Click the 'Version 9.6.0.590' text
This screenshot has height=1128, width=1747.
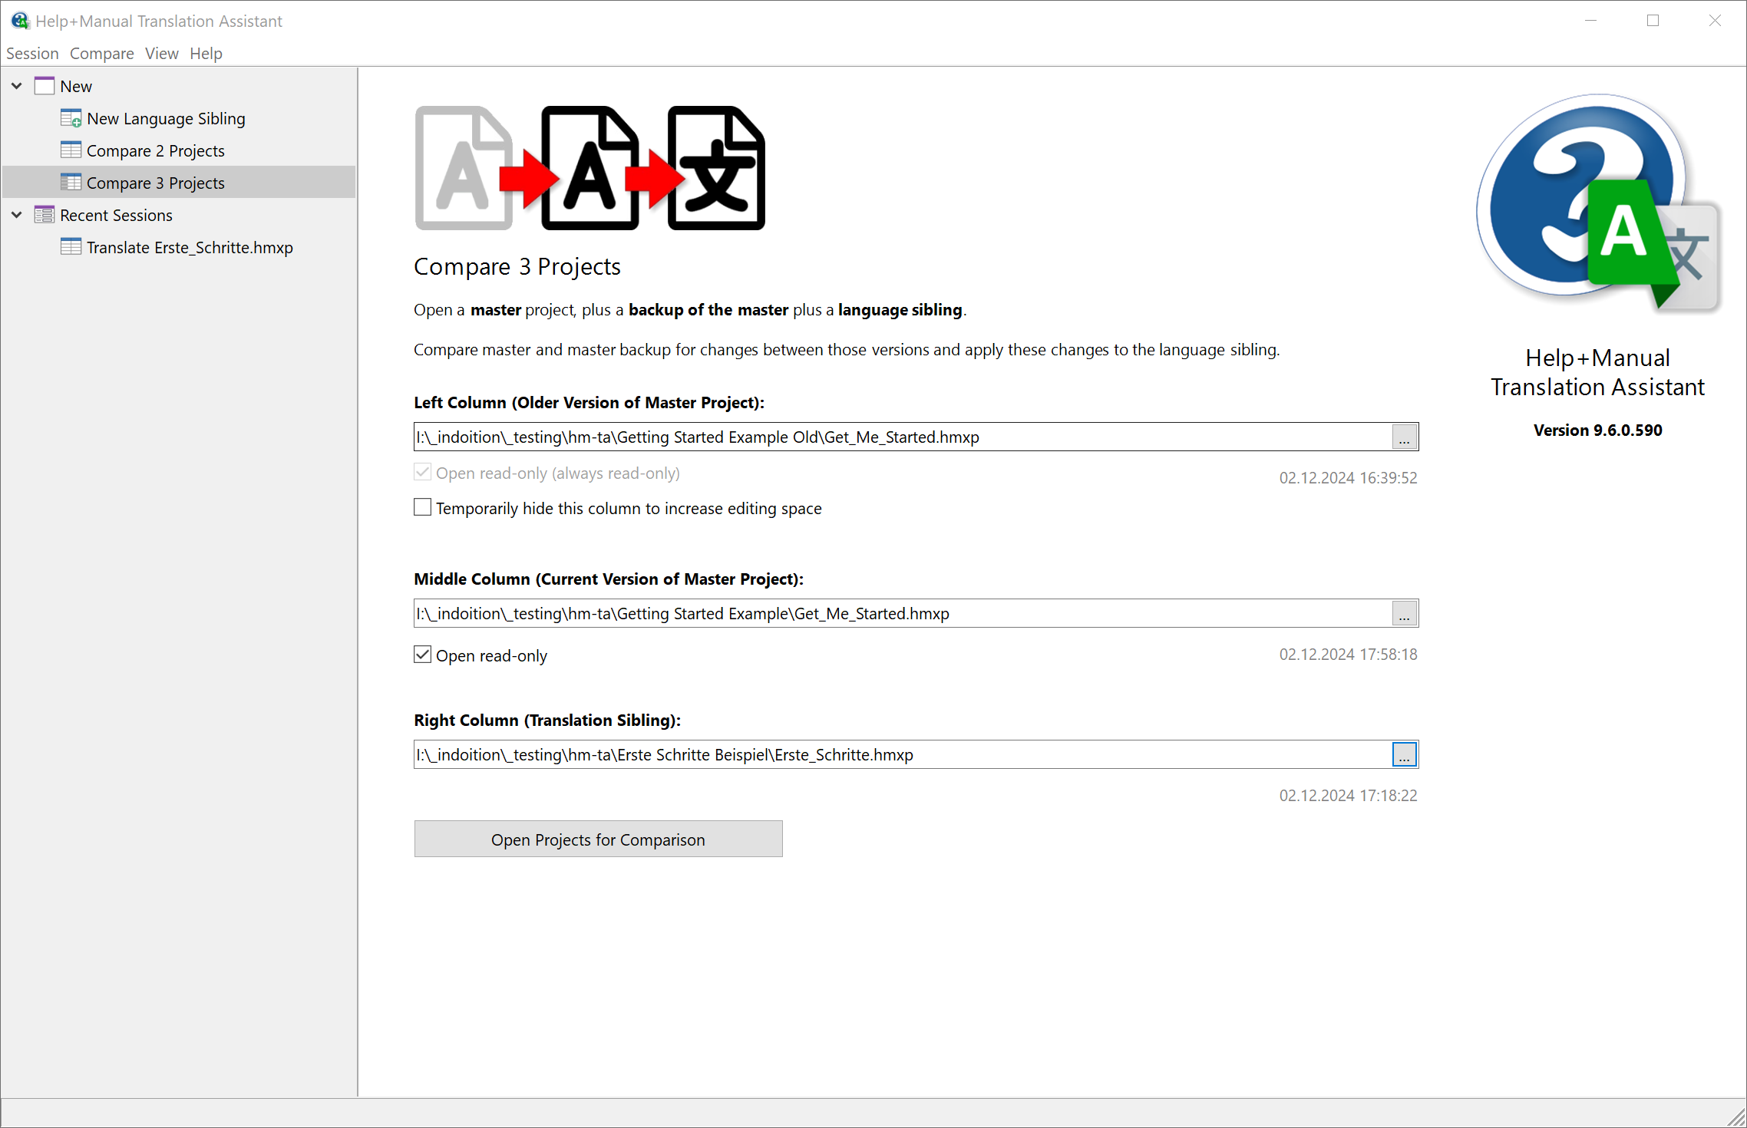1598,430
